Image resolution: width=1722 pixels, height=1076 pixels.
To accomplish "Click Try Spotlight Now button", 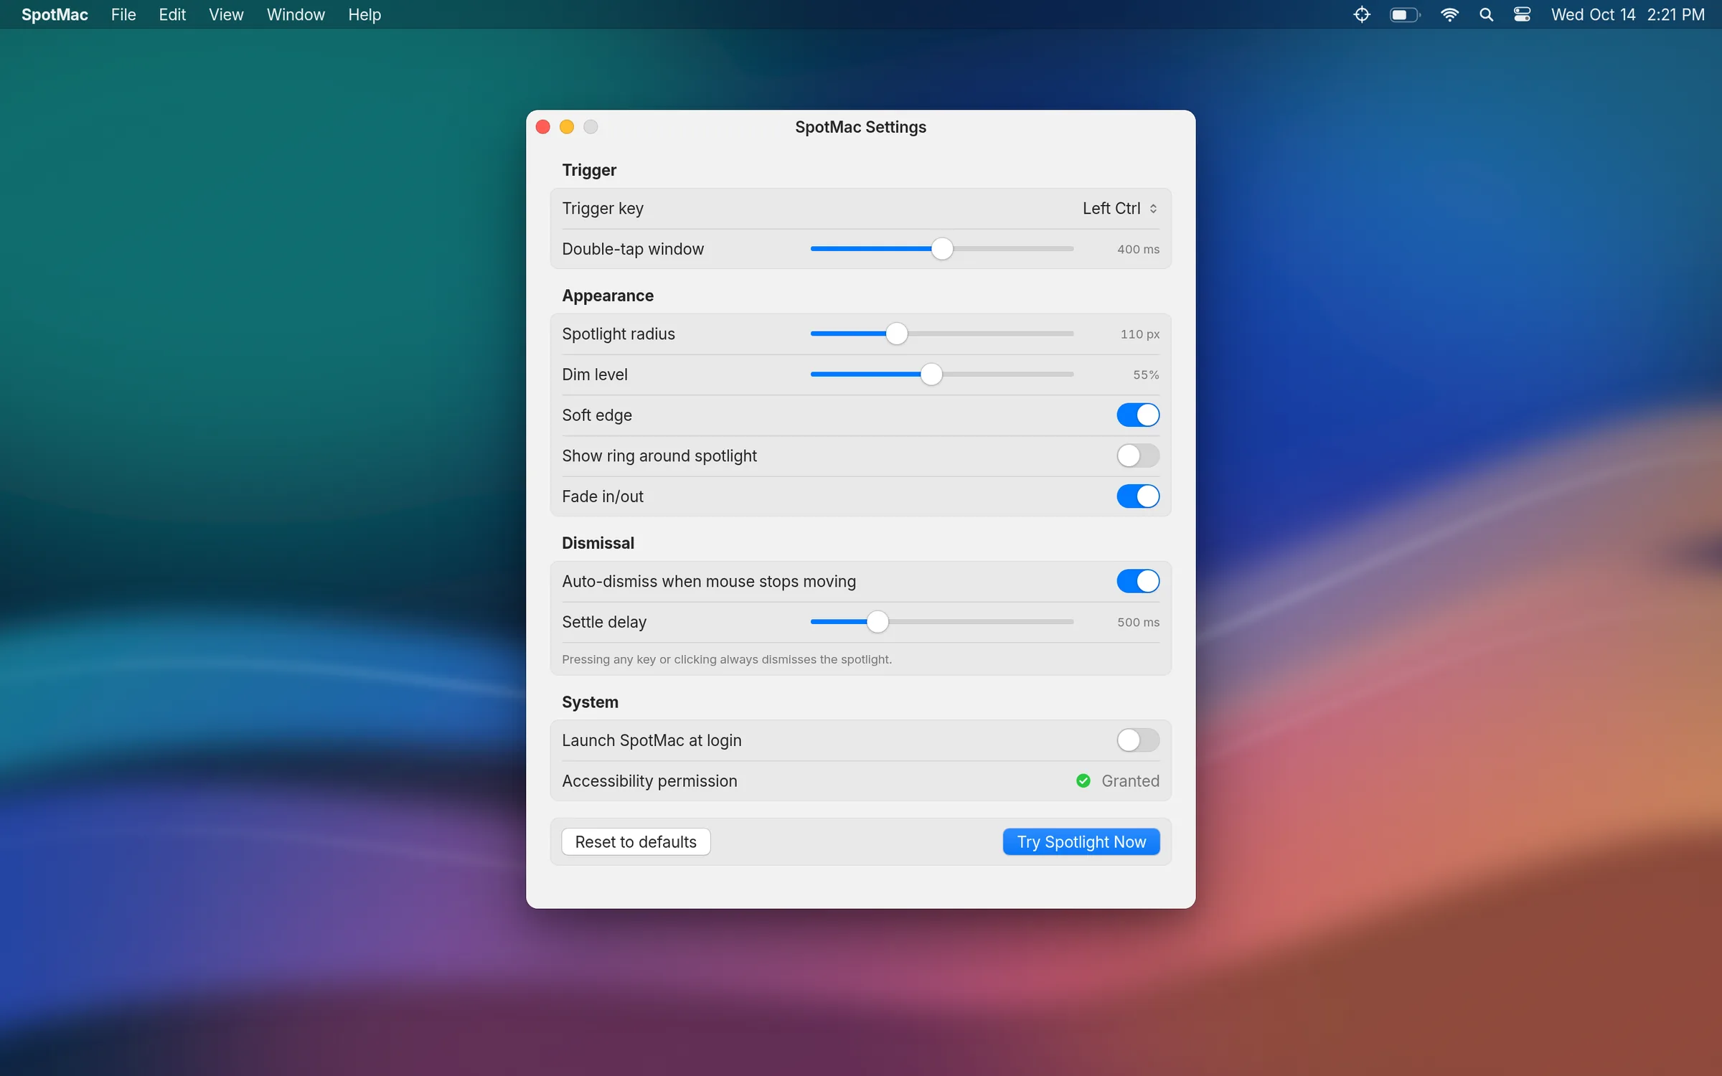I will click(1081, 841).
